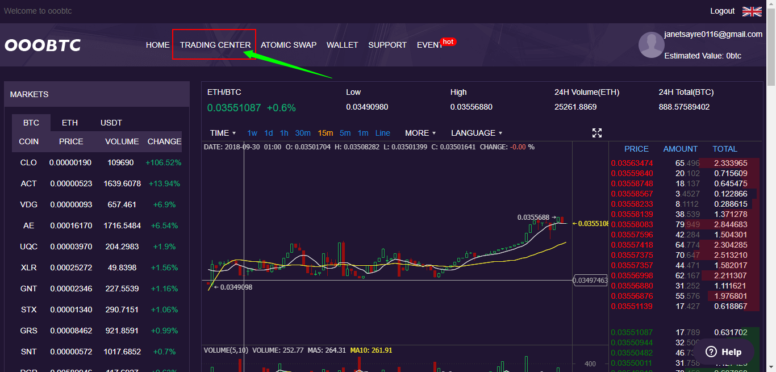Switch markets to ETH tab
Image resolution: width=776 pixels, height=372 pixels.
[70, 123]
